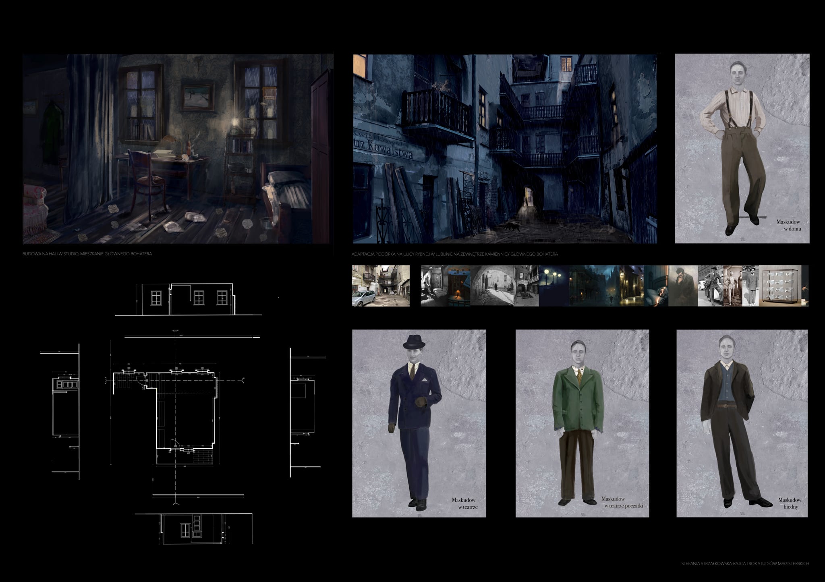The width and height of the screenshot is (825, 582).
Task: Select the stone archway street photo
Action: (492, 286)
